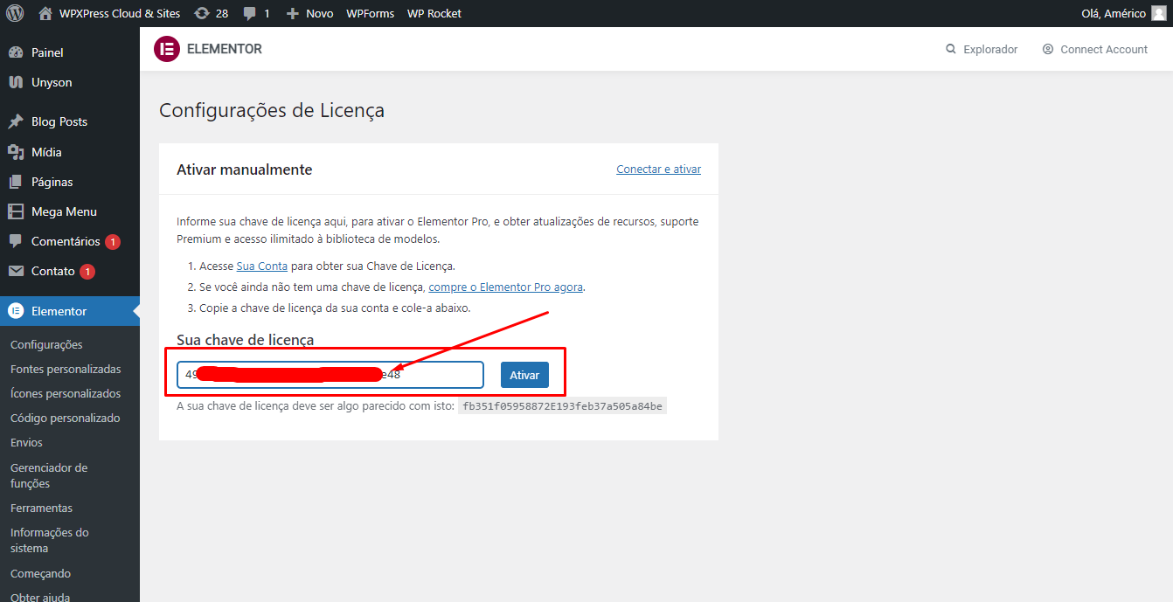Screen dimensions: 1173x602
Task: Open WP Rocket in the admin bar
Action: pyautogui.click(x=434, y=13)
